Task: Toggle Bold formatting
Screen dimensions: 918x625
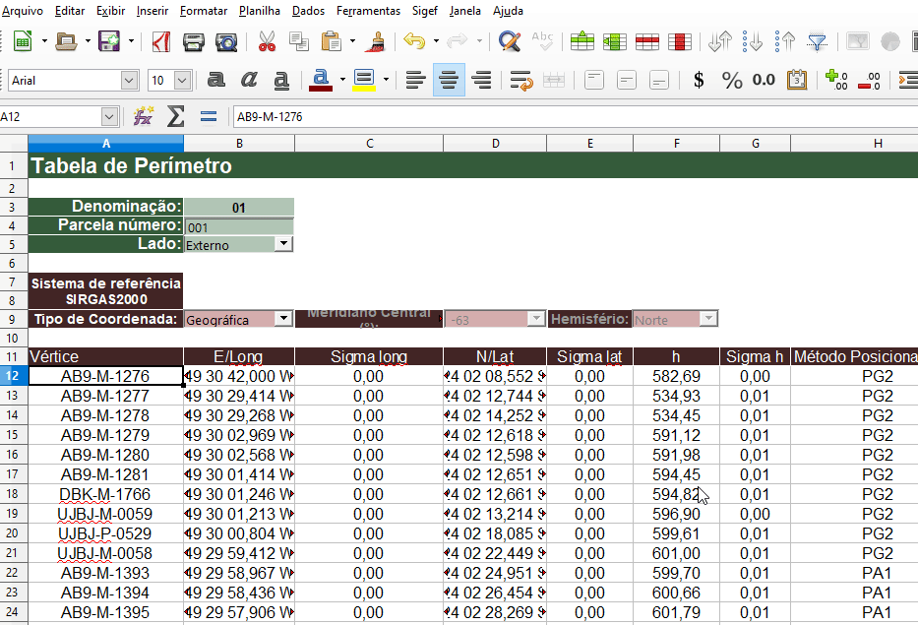Action: click(216, 80)
